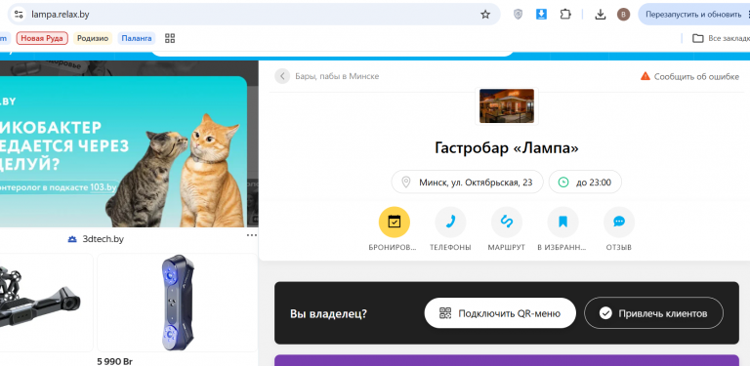Click the address bar URL lampa.relax.by
Screen dimensions: 750x366
[61, 15]
